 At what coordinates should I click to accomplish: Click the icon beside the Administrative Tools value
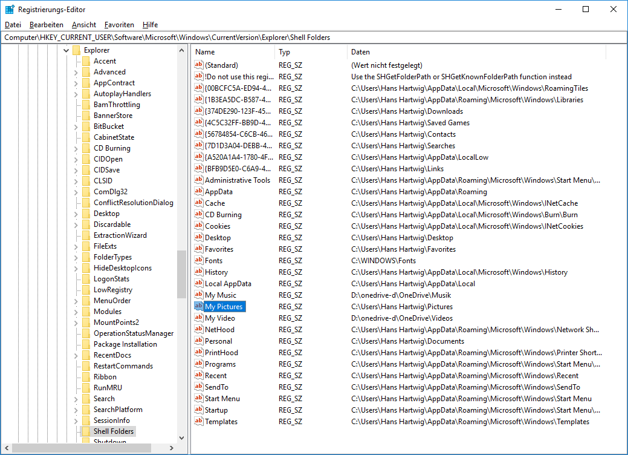199,180
